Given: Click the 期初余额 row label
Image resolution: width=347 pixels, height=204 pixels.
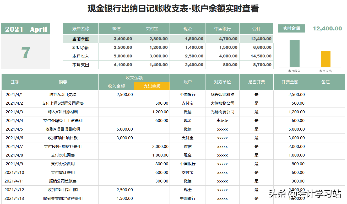Looking at the screenshot, I should (x=80, y=47).
